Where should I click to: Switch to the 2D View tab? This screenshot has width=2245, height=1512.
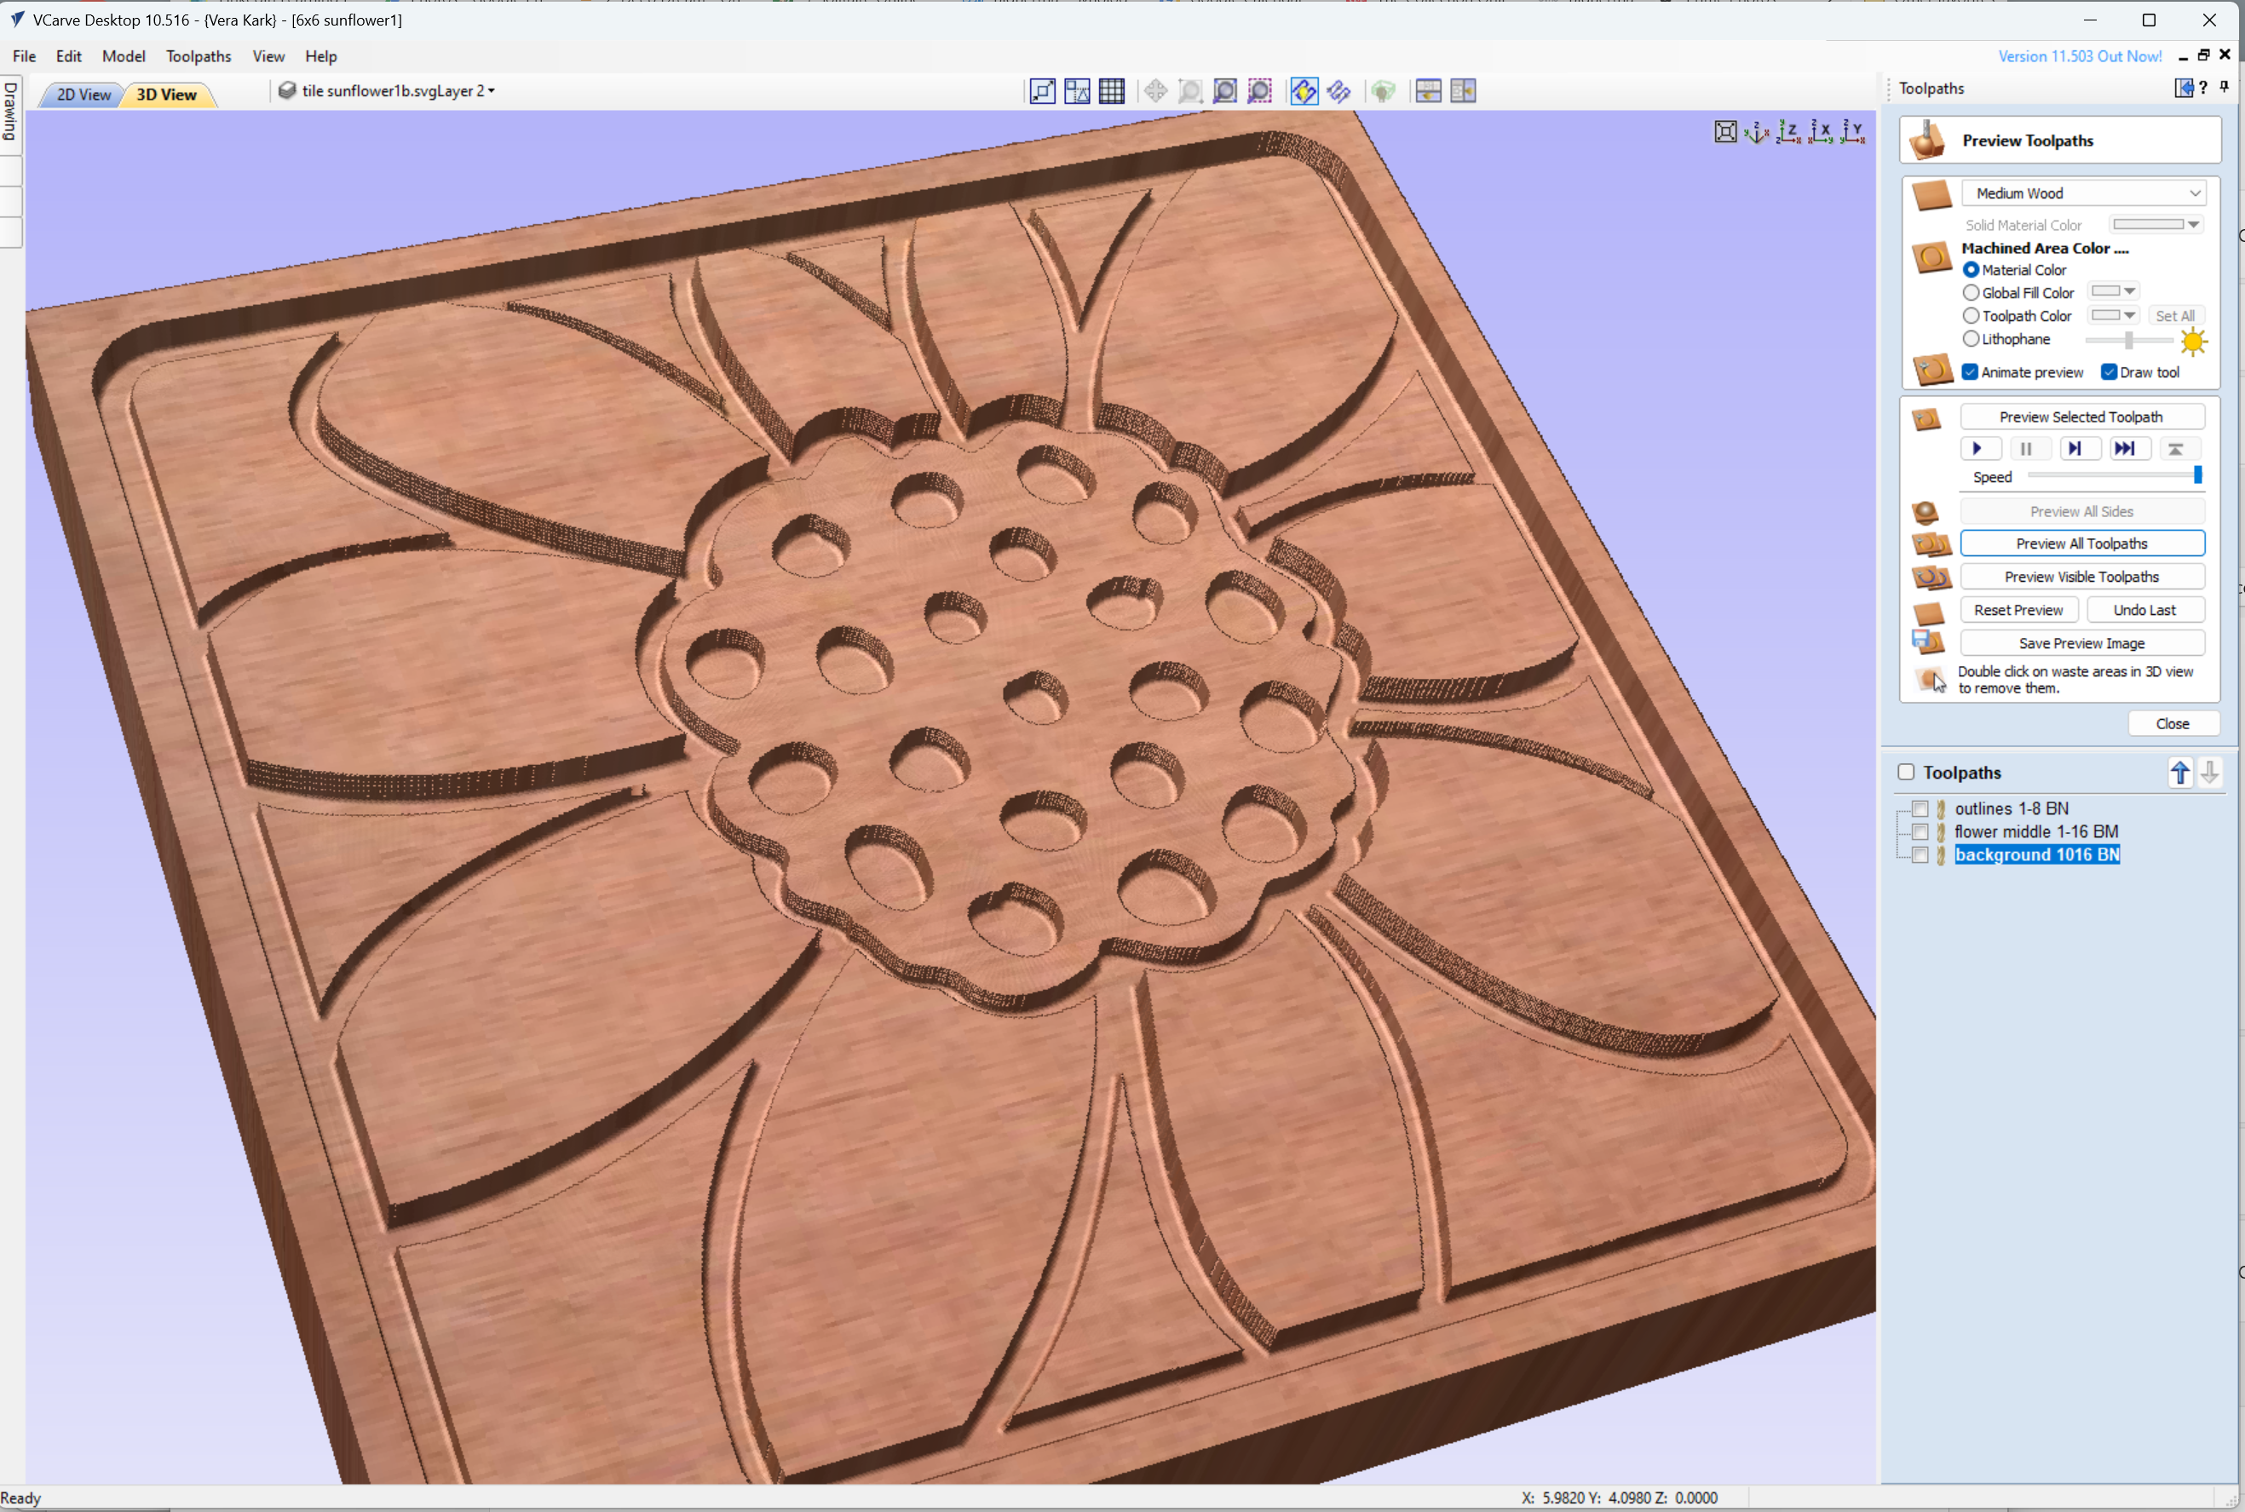point(83,93)
